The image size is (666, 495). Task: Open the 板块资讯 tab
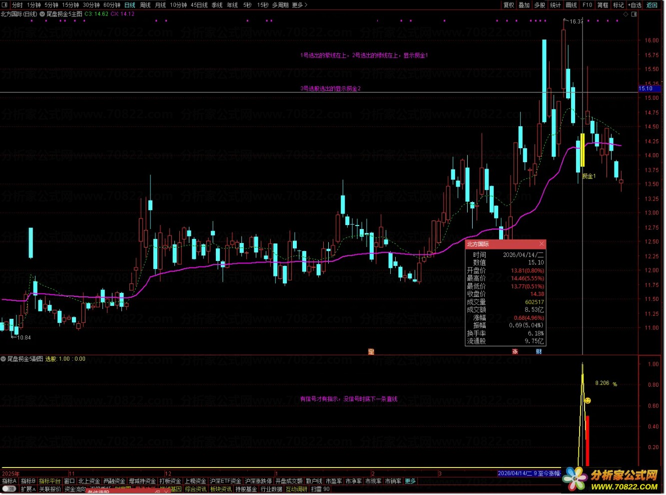click(221, 490)
